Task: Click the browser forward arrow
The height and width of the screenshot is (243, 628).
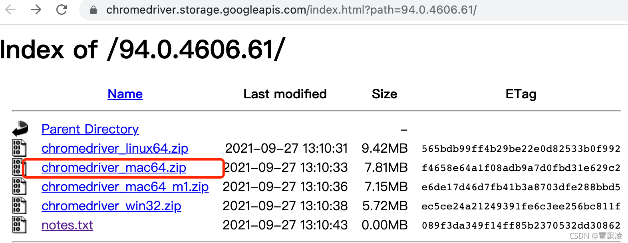Action: tap(36, 10)
